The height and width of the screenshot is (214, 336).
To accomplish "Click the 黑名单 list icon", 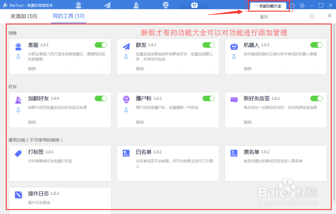I will click(234, 153).
